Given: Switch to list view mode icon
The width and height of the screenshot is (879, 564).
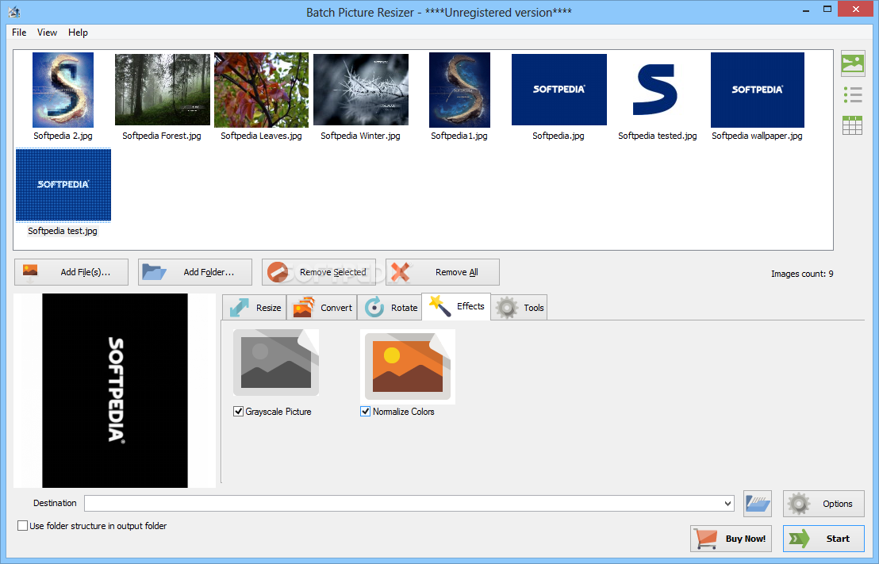Looking at the screenshot, I should [x=853, y=94].
